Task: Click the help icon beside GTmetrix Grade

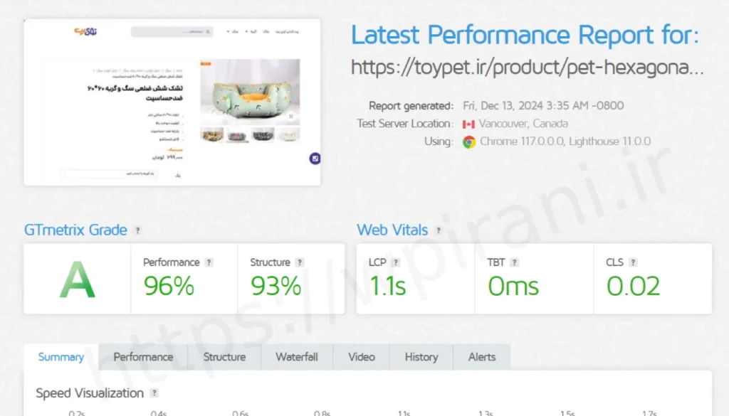Action: [138, 230]
